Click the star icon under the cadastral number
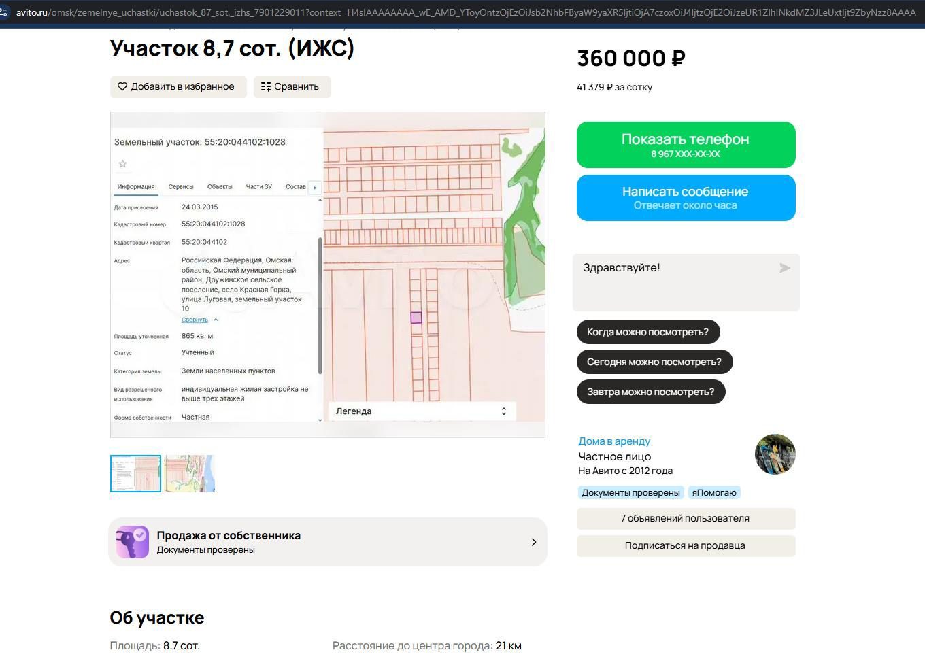 (x=122, y=164)
